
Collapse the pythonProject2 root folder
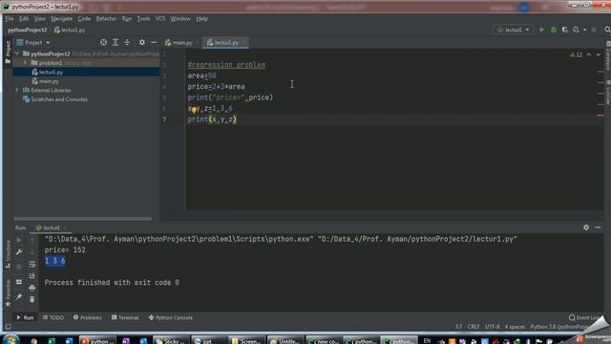point(17,54)
